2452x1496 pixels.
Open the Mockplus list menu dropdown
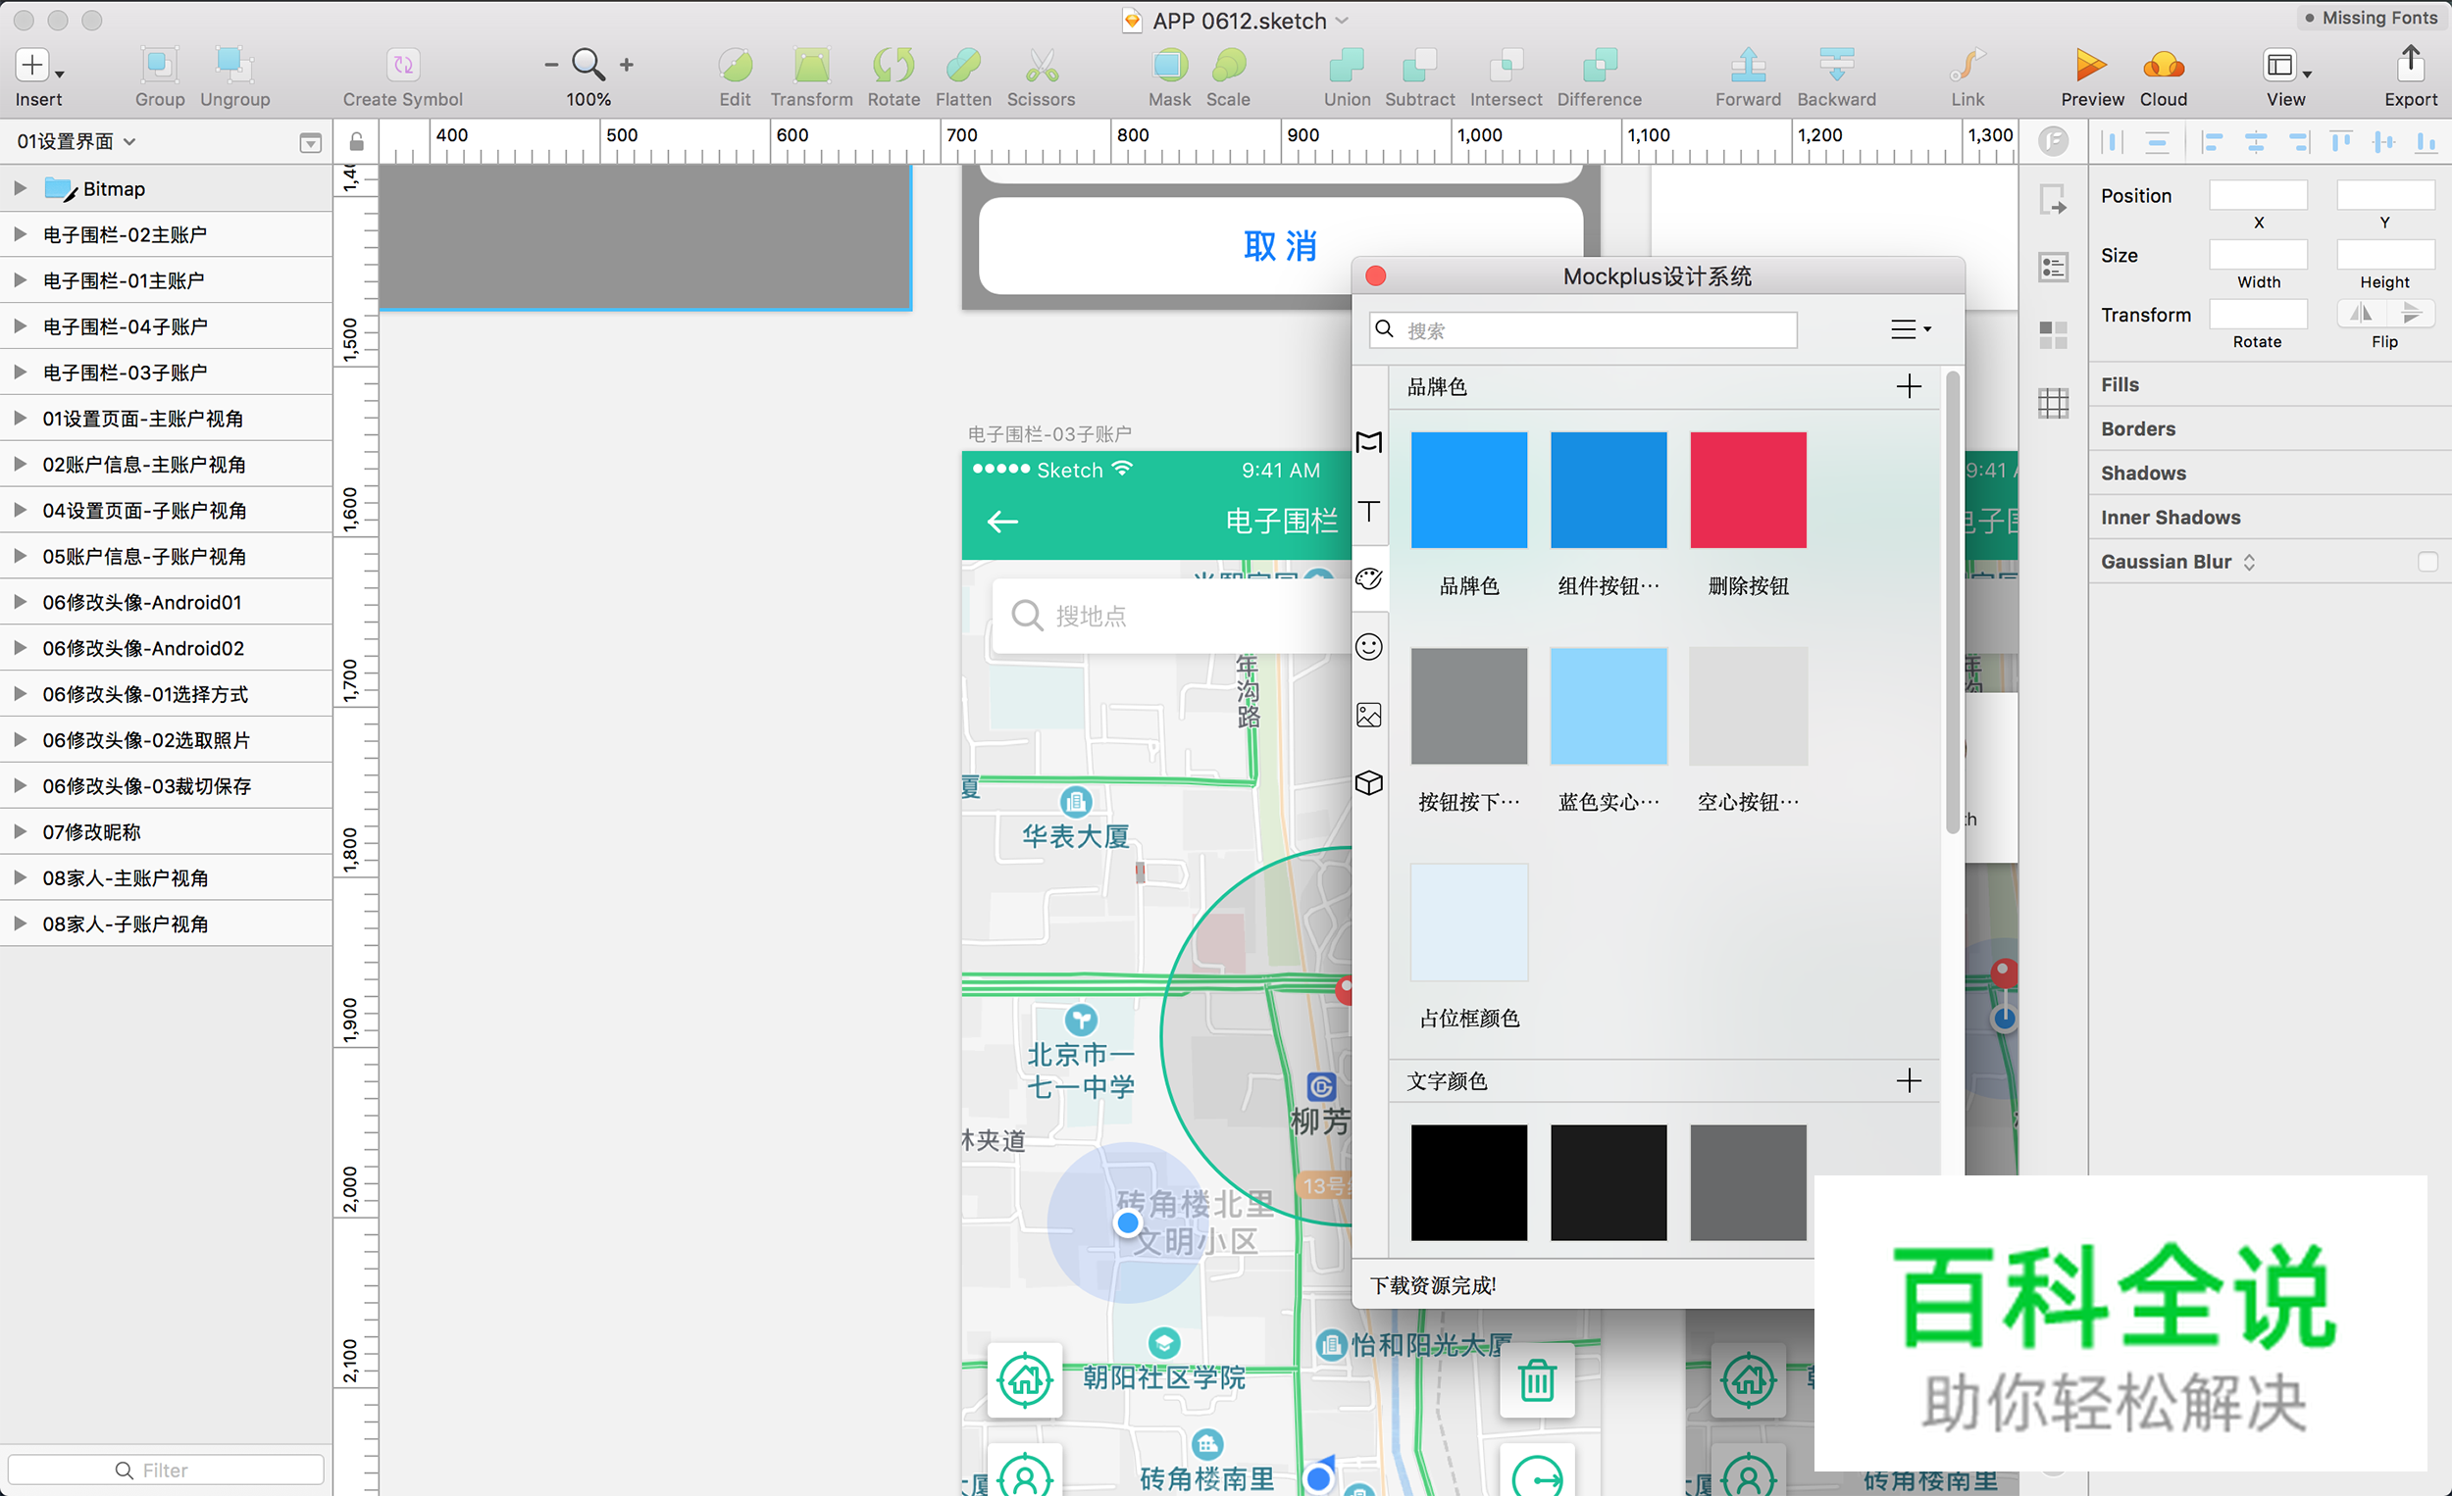point(1910,329)
